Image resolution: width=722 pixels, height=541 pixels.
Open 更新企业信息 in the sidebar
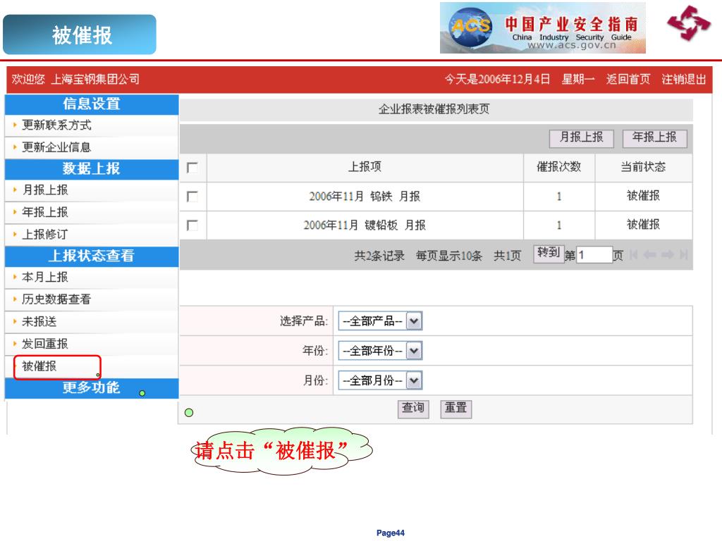click(56, 147)
